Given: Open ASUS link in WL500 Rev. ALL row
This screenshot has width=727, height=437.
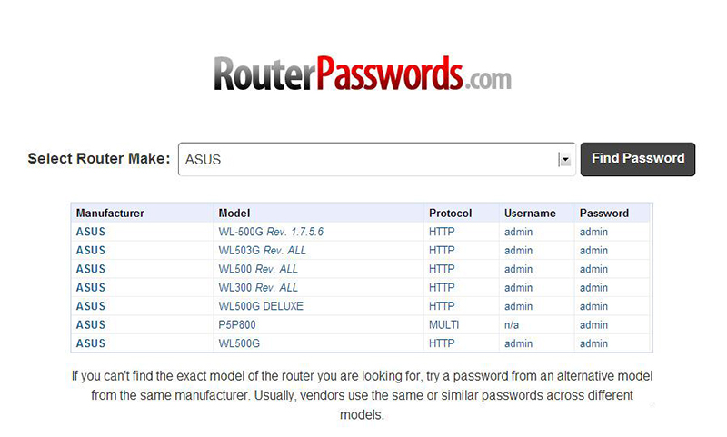Looking at the screenshot, I should click(x=91, y=269).
